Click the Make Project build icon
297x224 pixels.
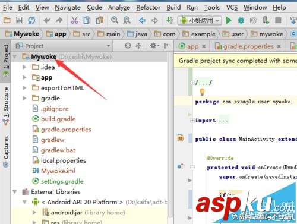[x=170, y=20]
